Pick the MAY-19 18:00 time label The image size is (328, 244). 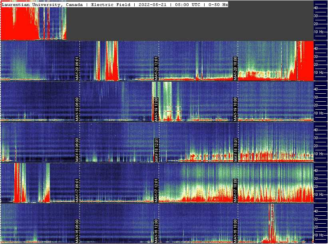[236, 109]
